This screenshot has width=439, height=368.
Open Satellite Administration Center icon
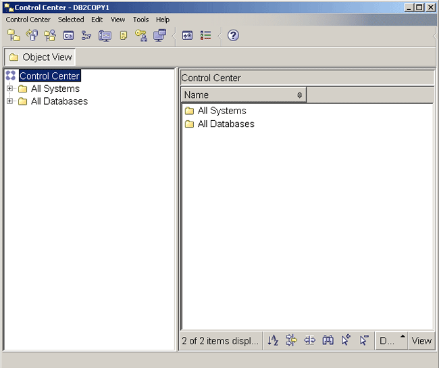(50, 36)
